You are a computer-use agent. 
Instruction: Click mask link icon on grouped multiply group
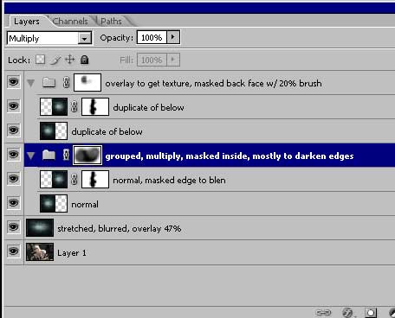point(66,156)
